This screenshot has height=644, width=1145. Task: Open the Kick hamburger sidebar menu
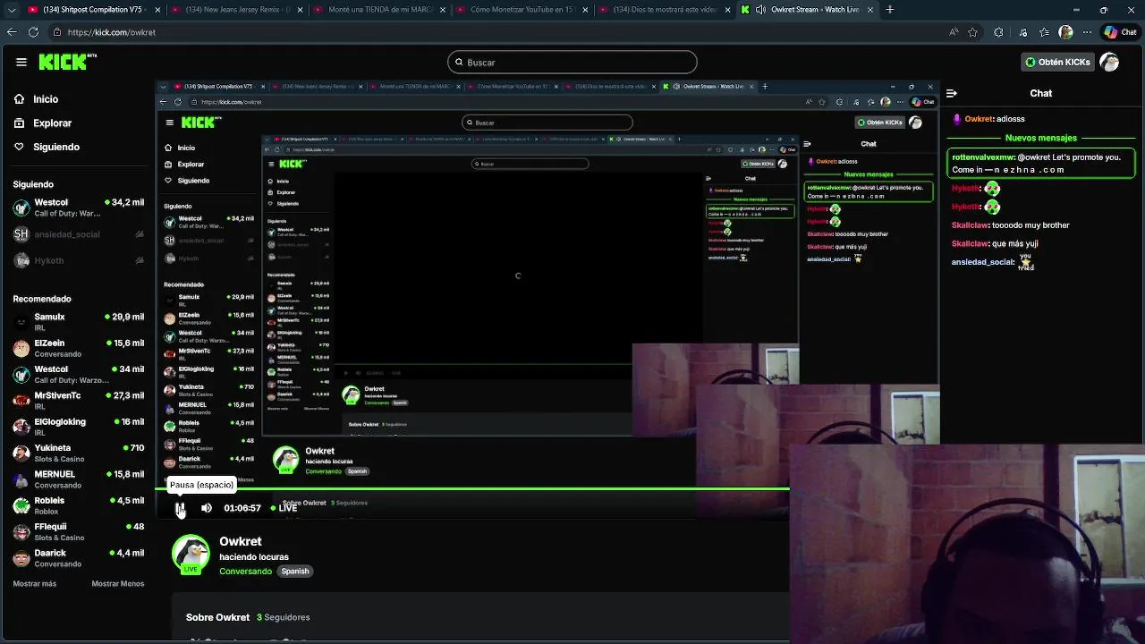(x=21, y=62)
